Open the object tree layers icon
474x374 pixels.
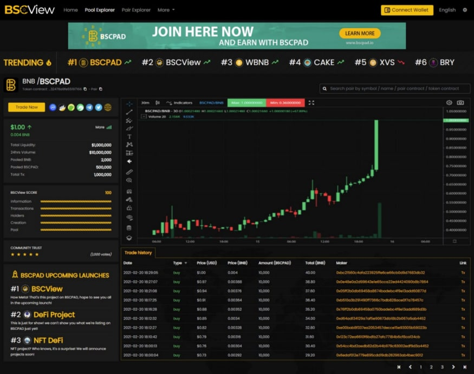(x=129, y=238)
